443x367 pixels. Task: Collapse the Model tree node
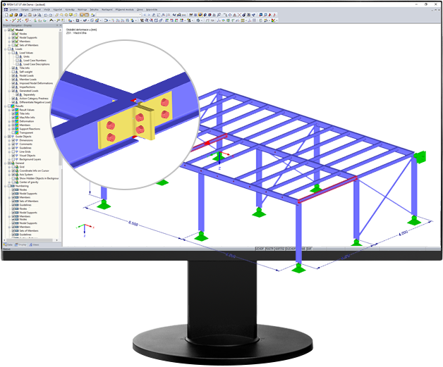click(6, 30)
